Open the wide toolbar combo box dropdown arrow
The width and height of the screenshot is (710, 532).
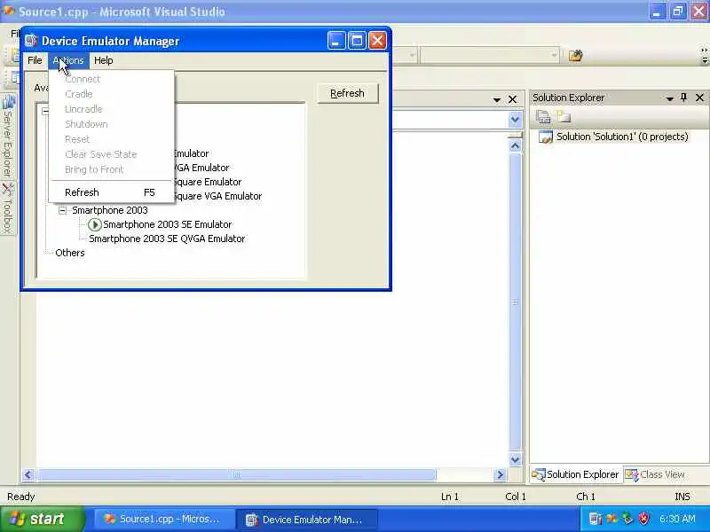pyautogui.click(x=554, y=56)
